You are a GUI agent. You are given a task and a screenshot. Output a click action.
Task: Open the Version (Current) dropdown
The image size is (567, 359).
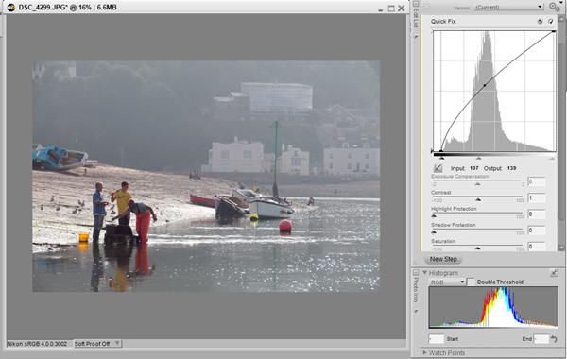(508, 7)
